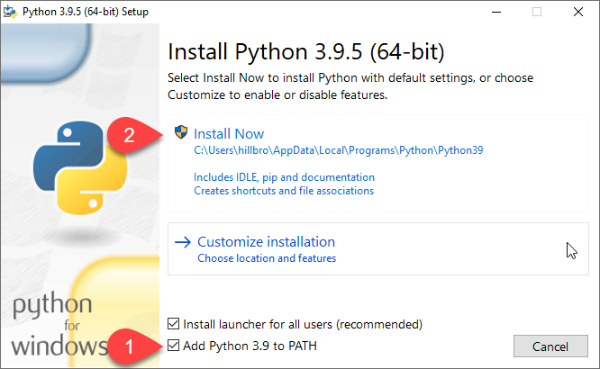Open the Customize installation option
600x369 pixels.
(266, 242)
